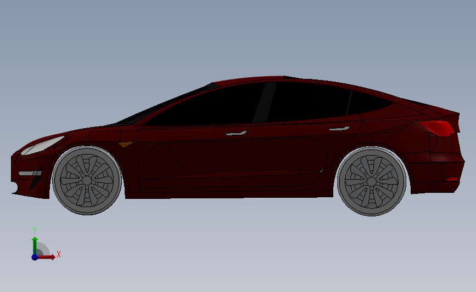Select the front door handle
Image resolution: width=476 pixels, height=292 pixels.
(236, 133)
